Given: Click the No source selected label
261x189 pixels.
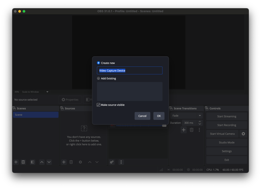Looking at the screenshot, I should click(26, 100).
